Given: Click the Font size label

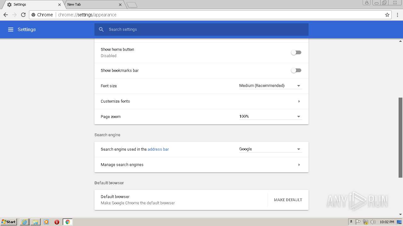Looking at the screenshot, I should pyautogui.click(x=109, y=86).
